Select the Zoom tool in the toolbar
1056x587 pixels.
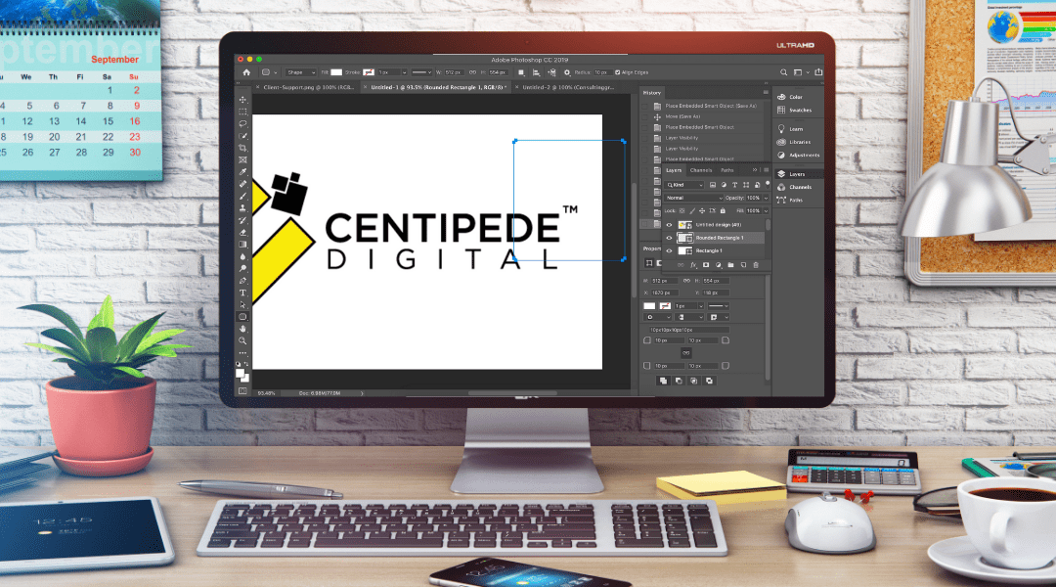click(x=242, y=341)
